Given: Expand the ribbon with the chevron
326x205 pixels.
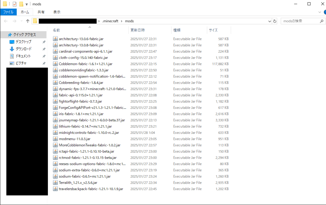Looking at the screenshot, I should pyautogui.click(x=320, y=12).
